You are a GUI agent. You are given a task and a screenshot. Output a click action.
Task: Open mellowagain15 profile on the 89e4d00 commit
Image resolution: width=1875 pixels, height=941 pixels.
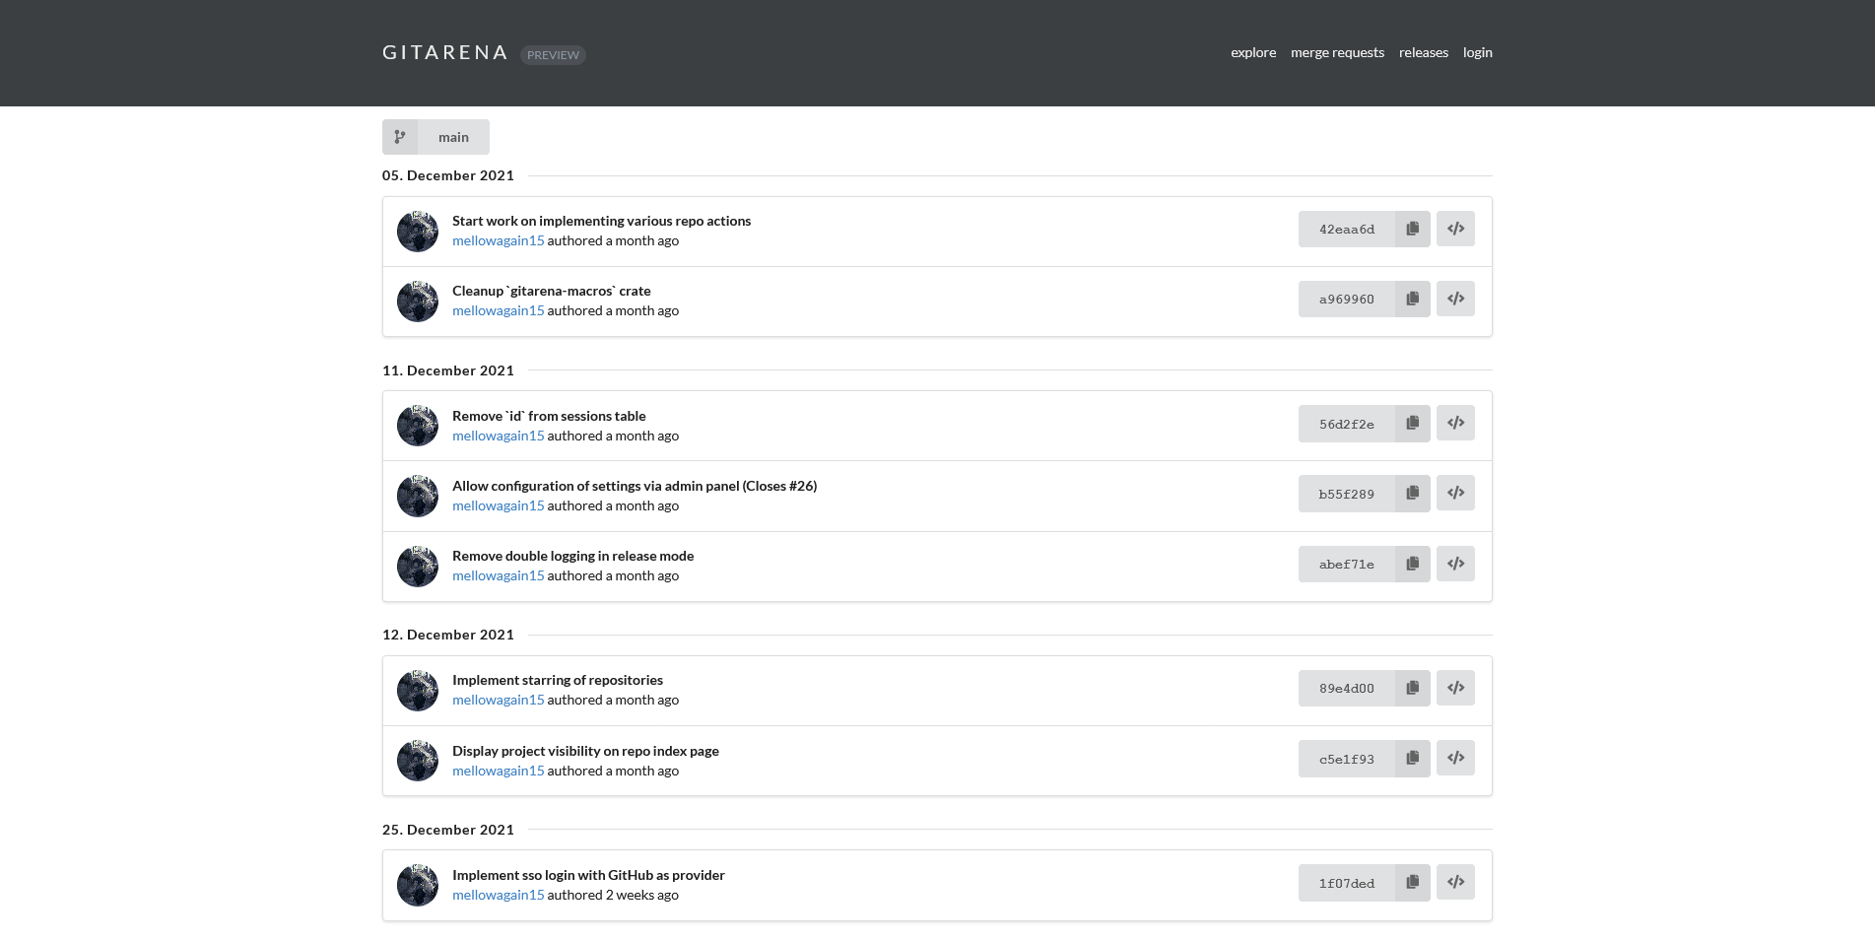coord(498,700)
